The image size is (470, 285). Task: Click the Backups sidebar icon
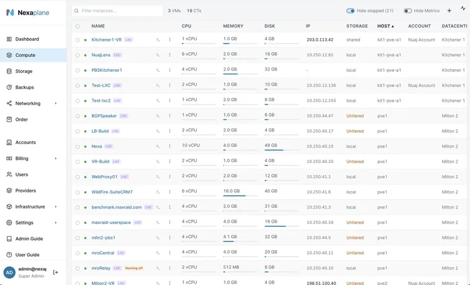point(9,87)
